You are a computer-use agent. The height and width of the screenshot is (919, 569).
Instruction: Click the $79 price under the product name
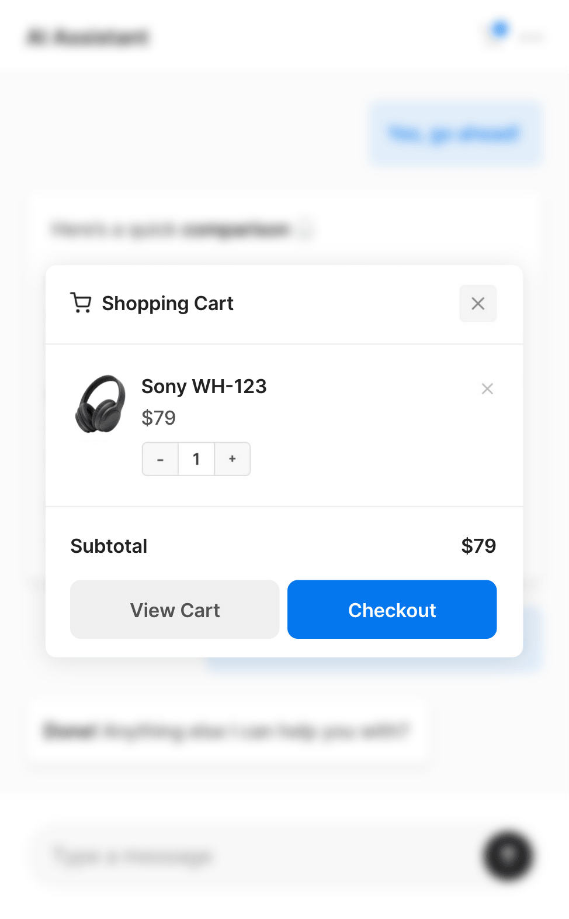(x=158, y=418)
